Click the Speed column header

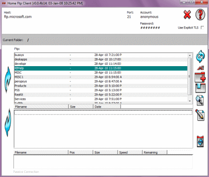click(x=130, y=152)
